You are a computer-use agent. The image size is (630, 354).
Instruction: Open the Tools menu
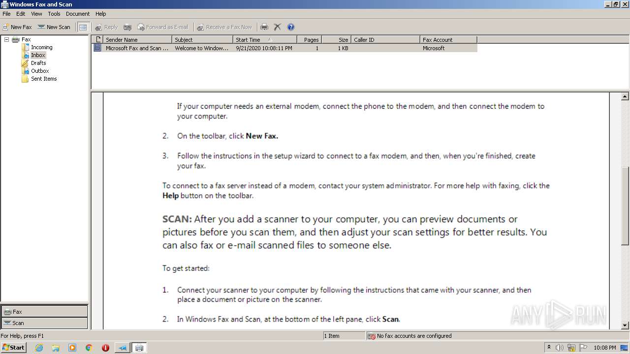pos(54,14)
